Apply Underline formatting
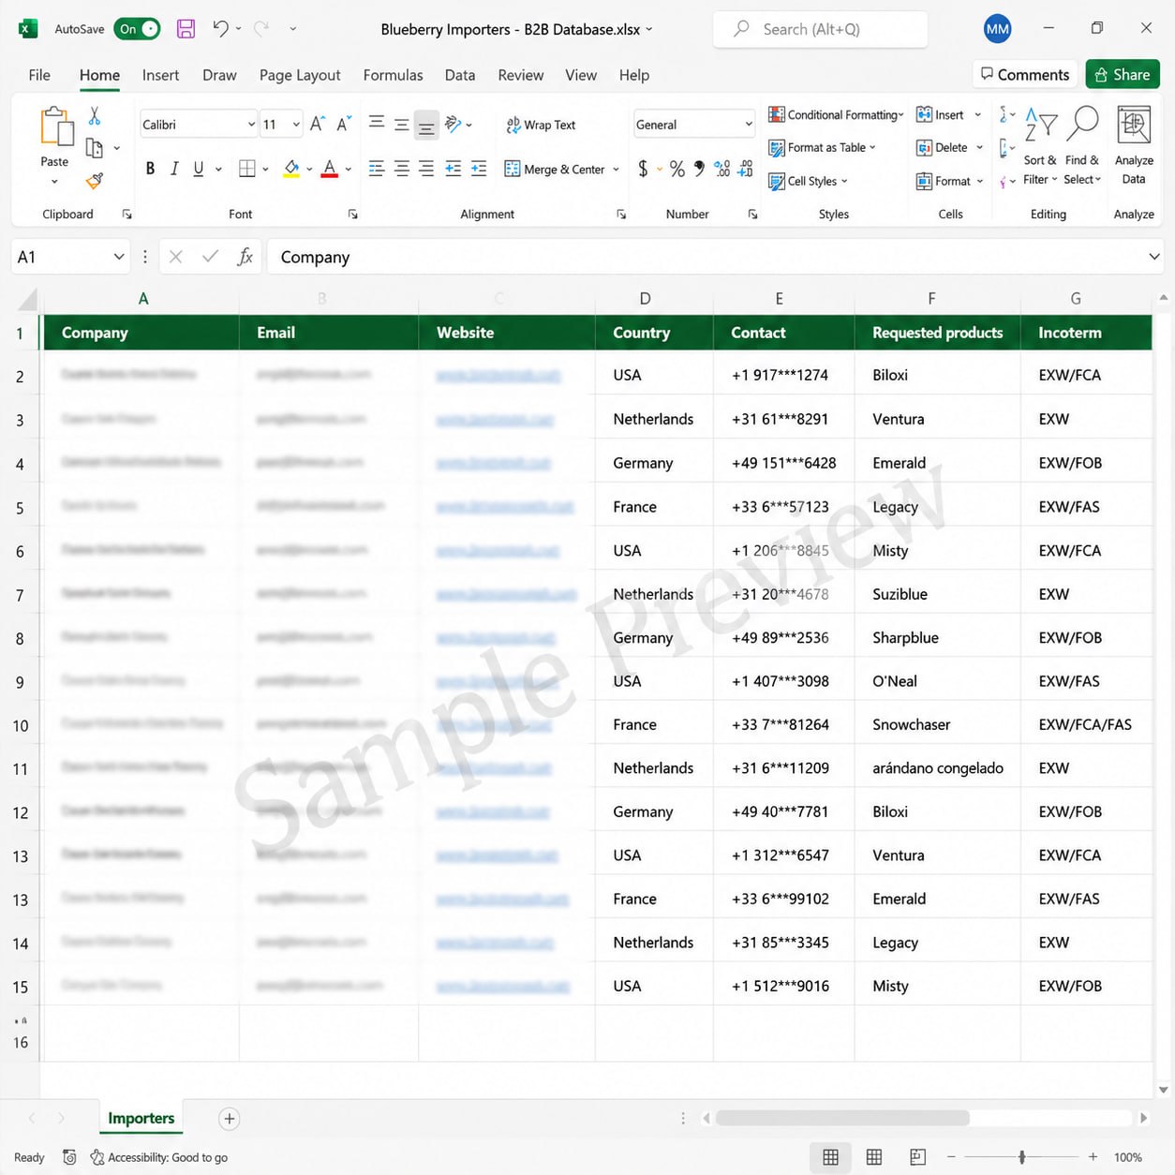The height and width of the screenshot is (1175, 1175). 198,169
